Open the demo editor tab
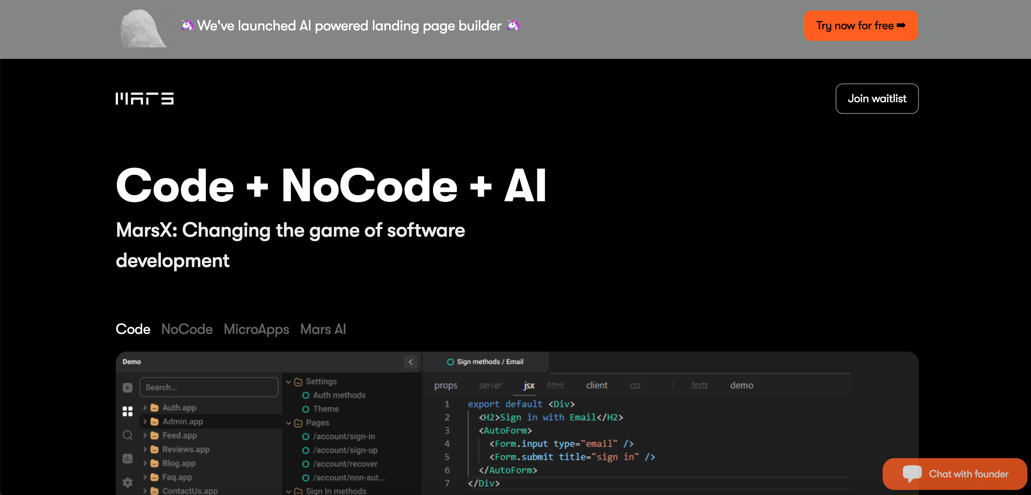Viewport: 1031px width, 495px height. (742, 386)
